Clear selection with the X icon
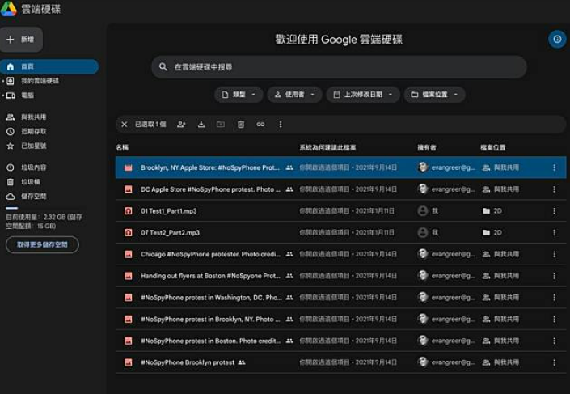The height and width of the screenshot is (394, 570). (x=124, y=125)
